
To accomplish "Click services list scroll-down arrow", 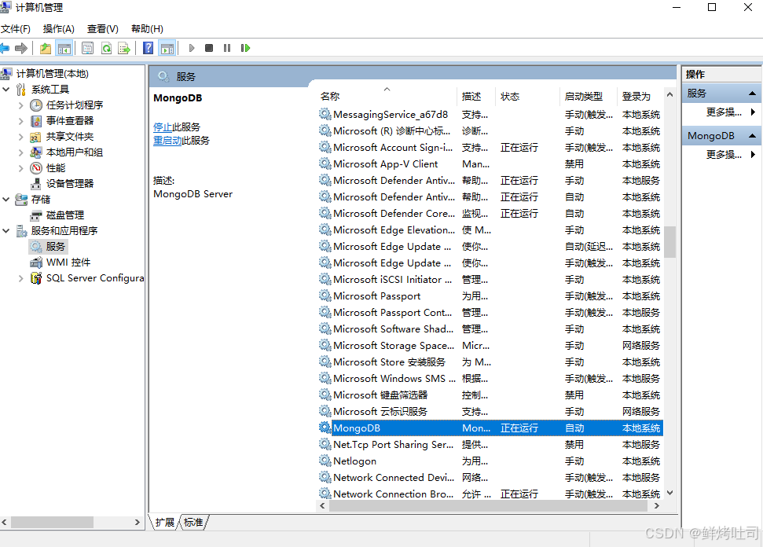I will [669, 493].
